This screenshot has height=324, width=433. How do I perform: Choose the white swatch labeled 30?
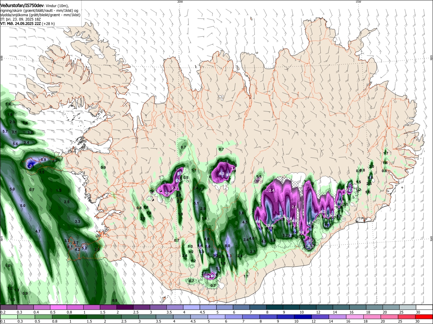[x=424, y=307]
